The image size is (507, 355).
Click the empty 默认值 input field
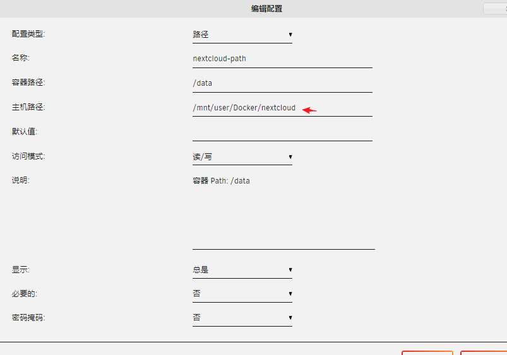(x=282, y=132)
